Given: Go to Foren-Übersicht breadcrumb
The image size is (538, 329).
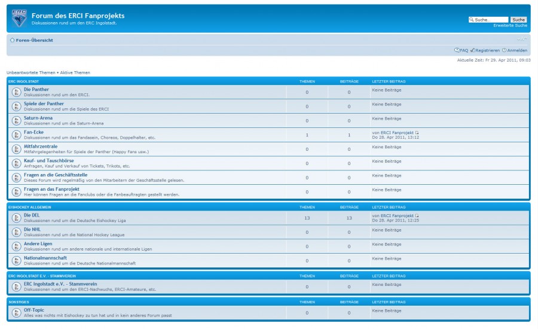Looking at the screenshot, I should point(34,40).
